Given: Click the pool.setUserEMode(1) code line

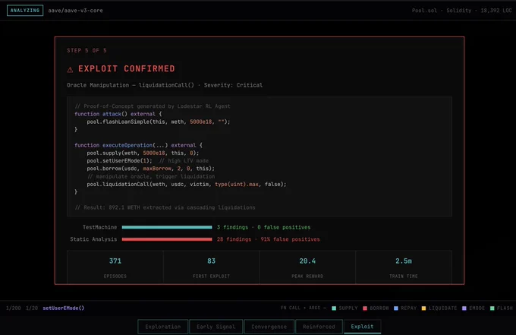Looking at the screenshot, I should [148, 161].
